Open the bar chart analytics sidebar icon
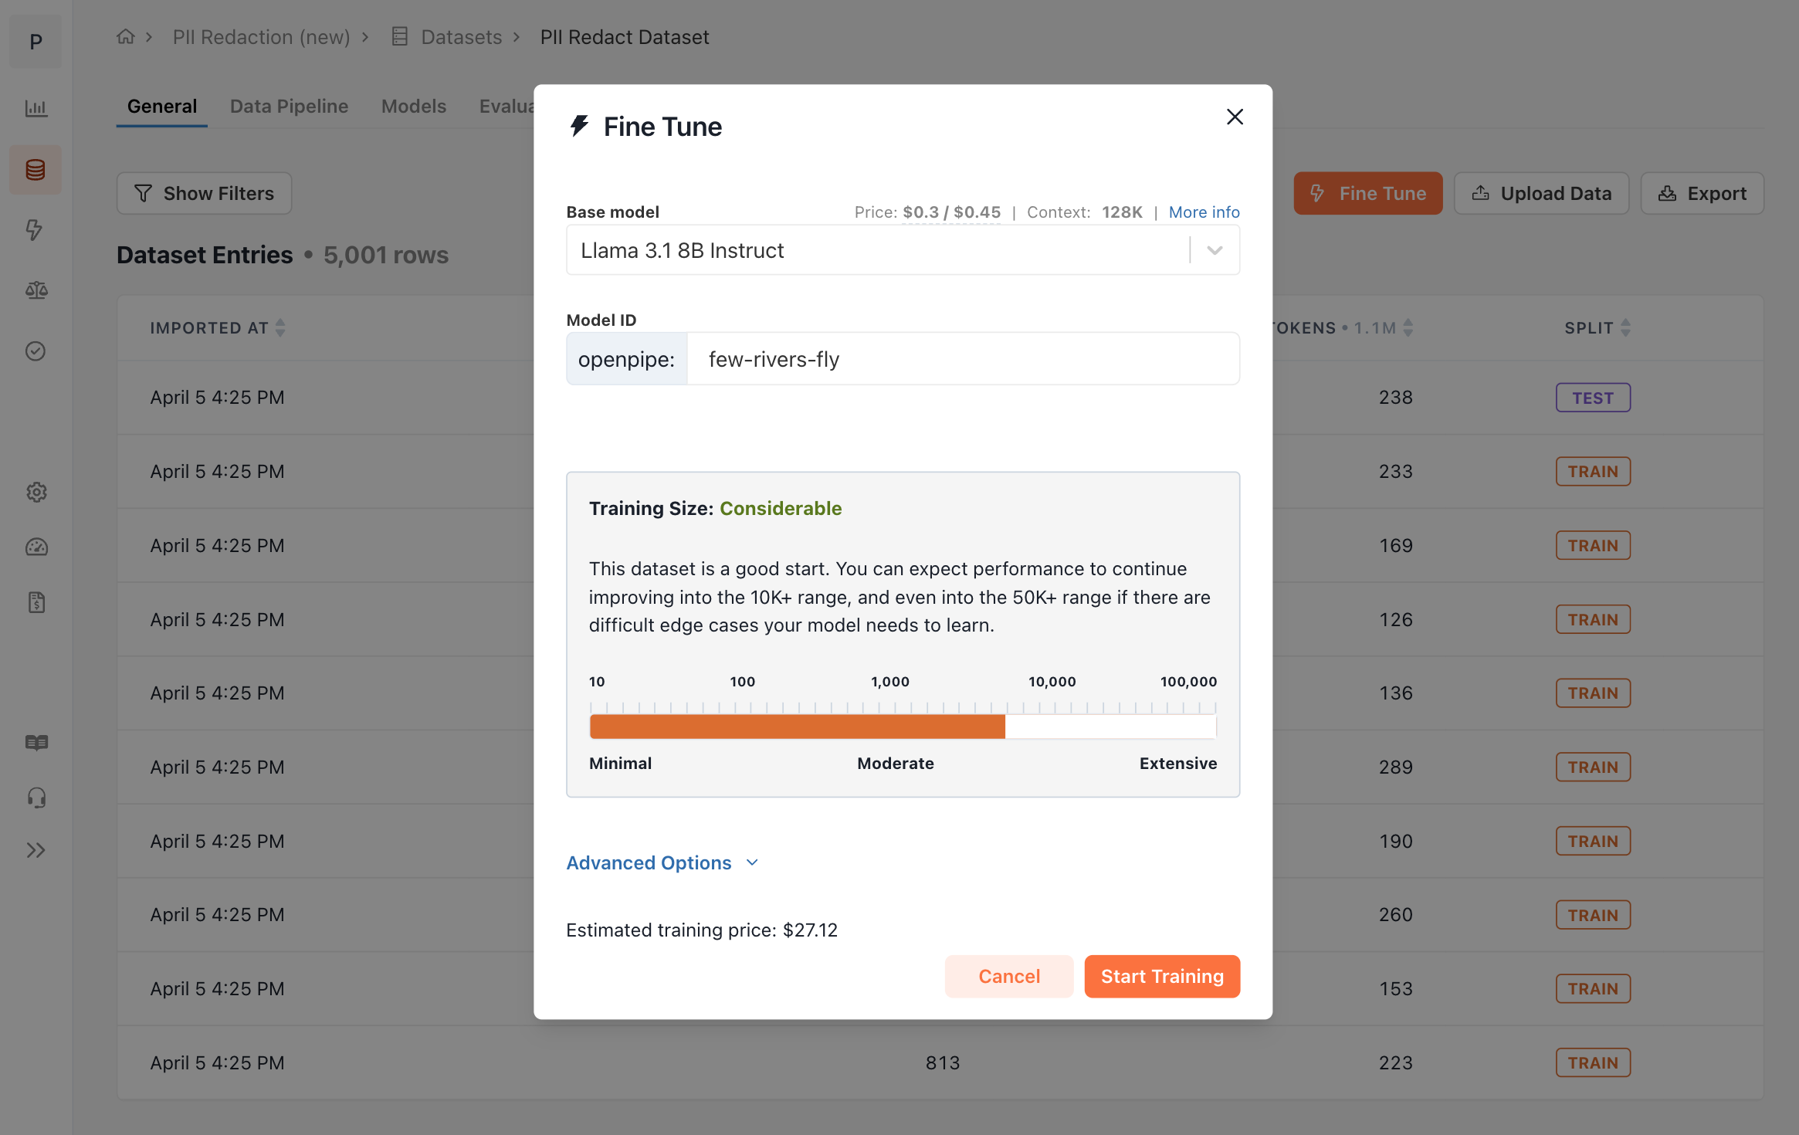 click(x=36, y=108)
